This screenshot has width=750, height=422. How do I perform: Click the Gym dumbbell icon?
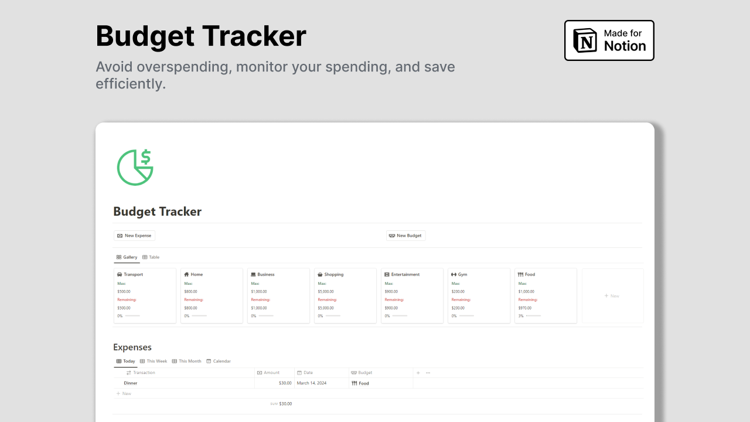tap(454, 274)
